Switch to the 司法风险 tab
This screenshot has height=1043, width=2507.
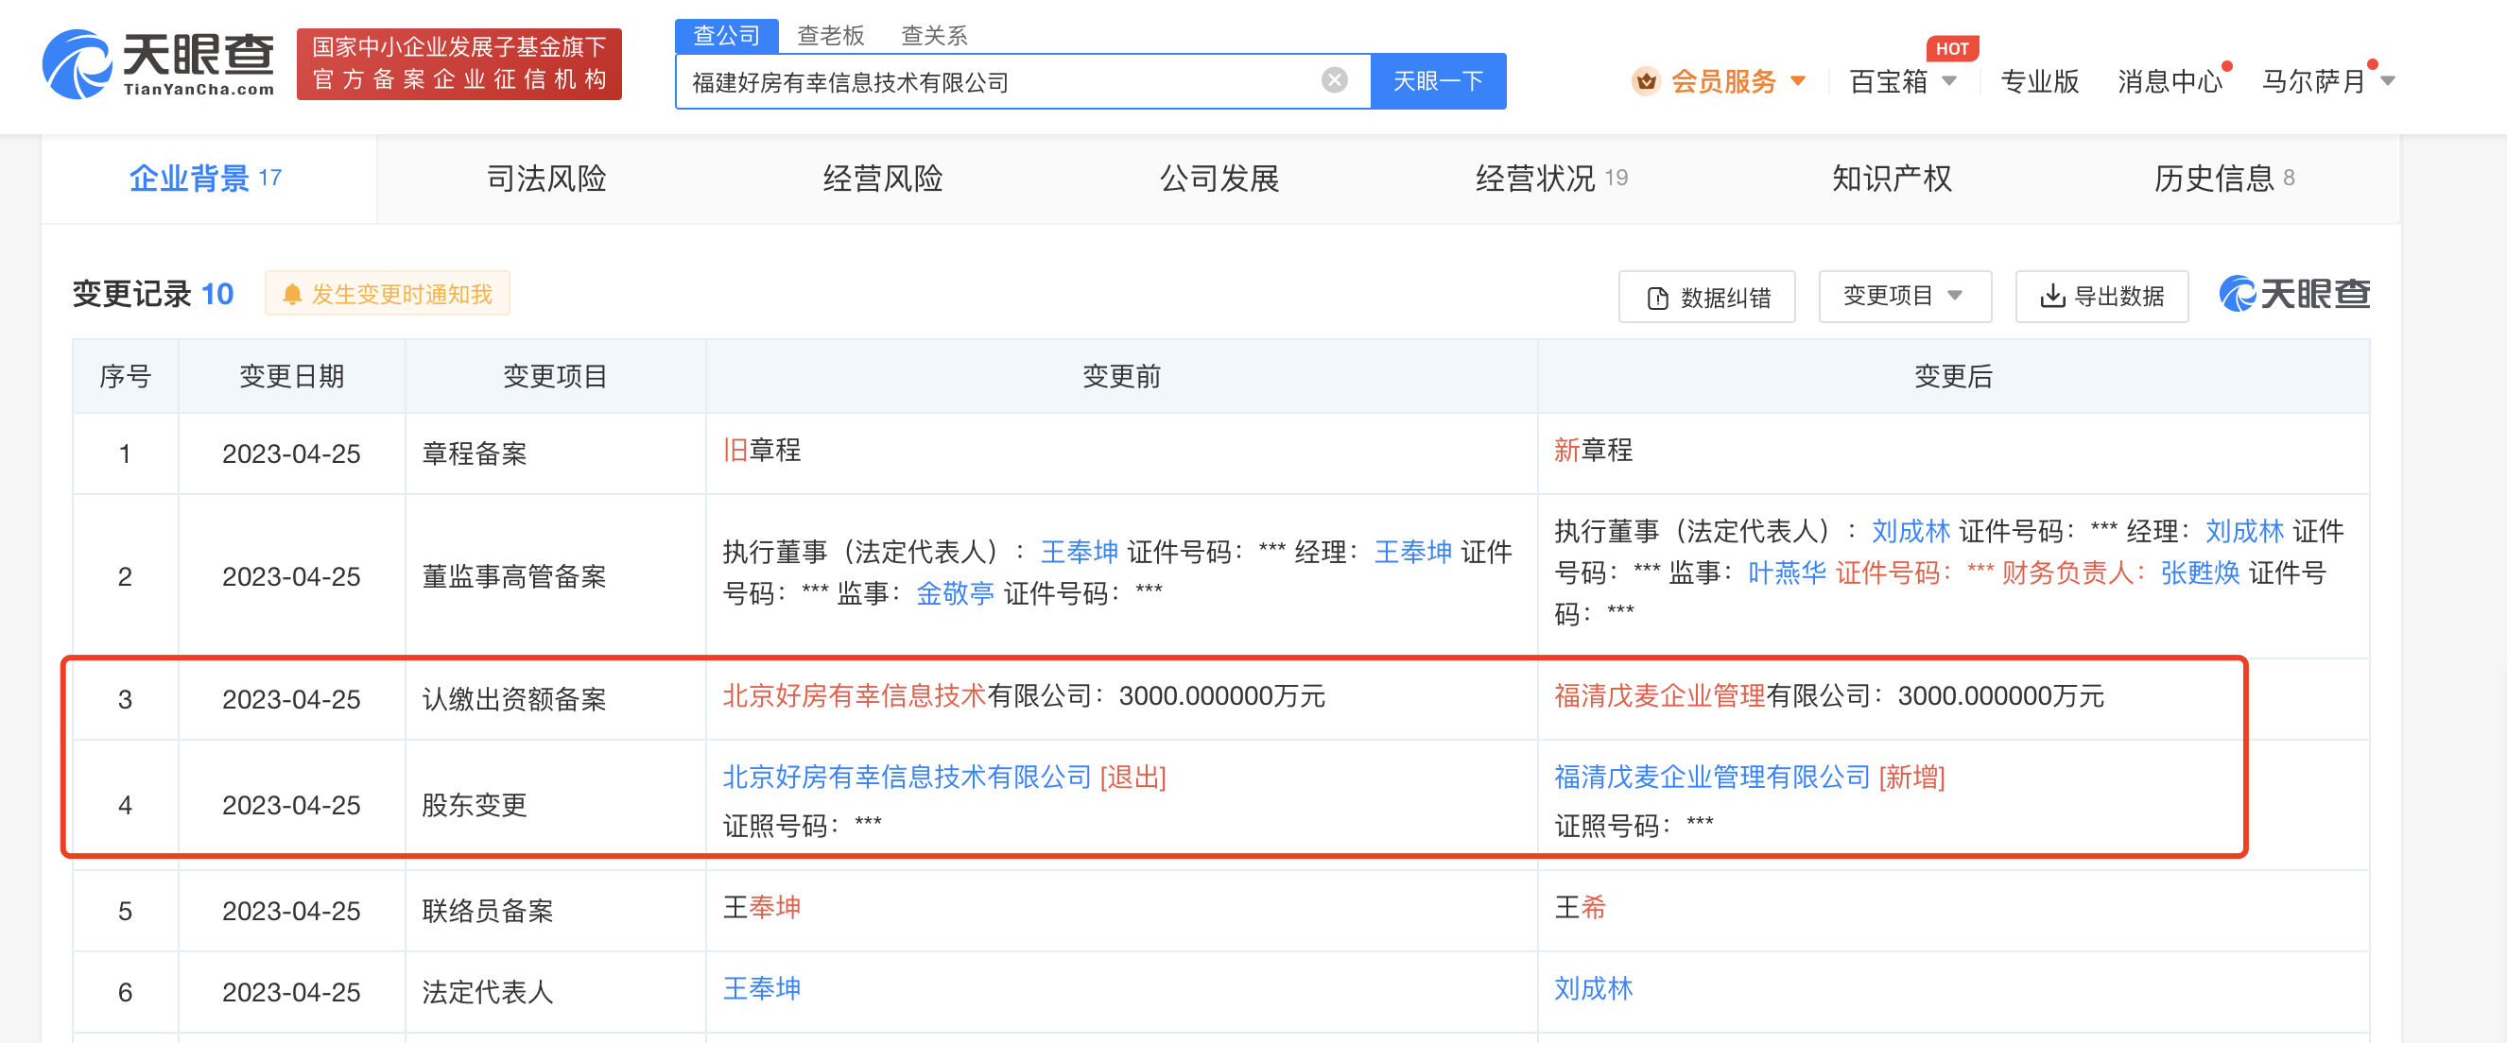click(545, 179)
